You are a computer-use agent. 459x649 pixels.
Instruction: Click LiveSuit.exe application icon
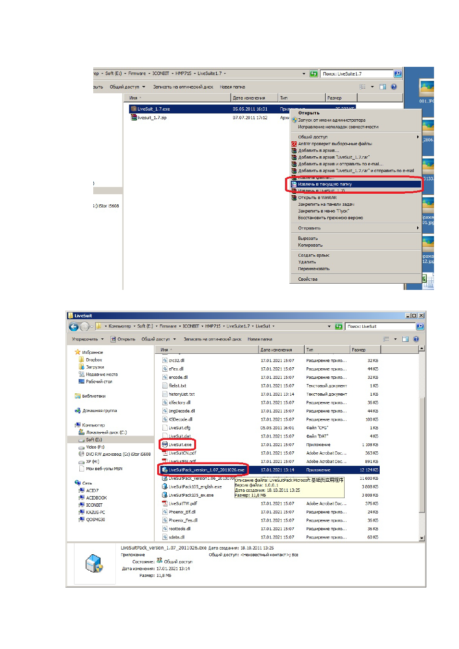165,445
